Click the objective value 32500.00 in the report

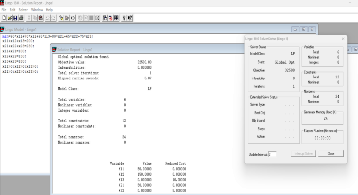tap(144, 62)
